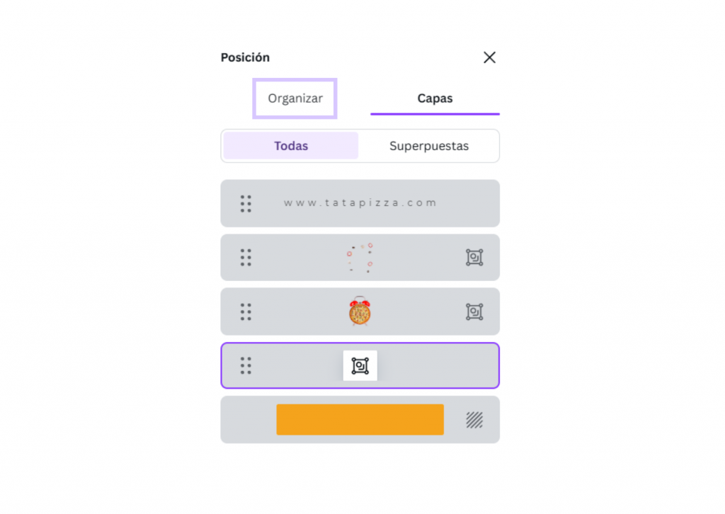Click drag handle of pizza clock layer
Image resolution: width=725 pixels, height=514 pixels.
pyautogui.click(x=246, y=312)
